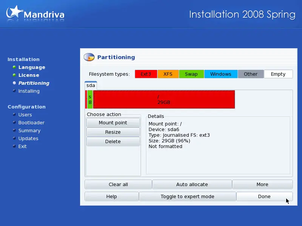The image size is (302, 226).
Task: Click the License step label
Action: pos(29,75)
